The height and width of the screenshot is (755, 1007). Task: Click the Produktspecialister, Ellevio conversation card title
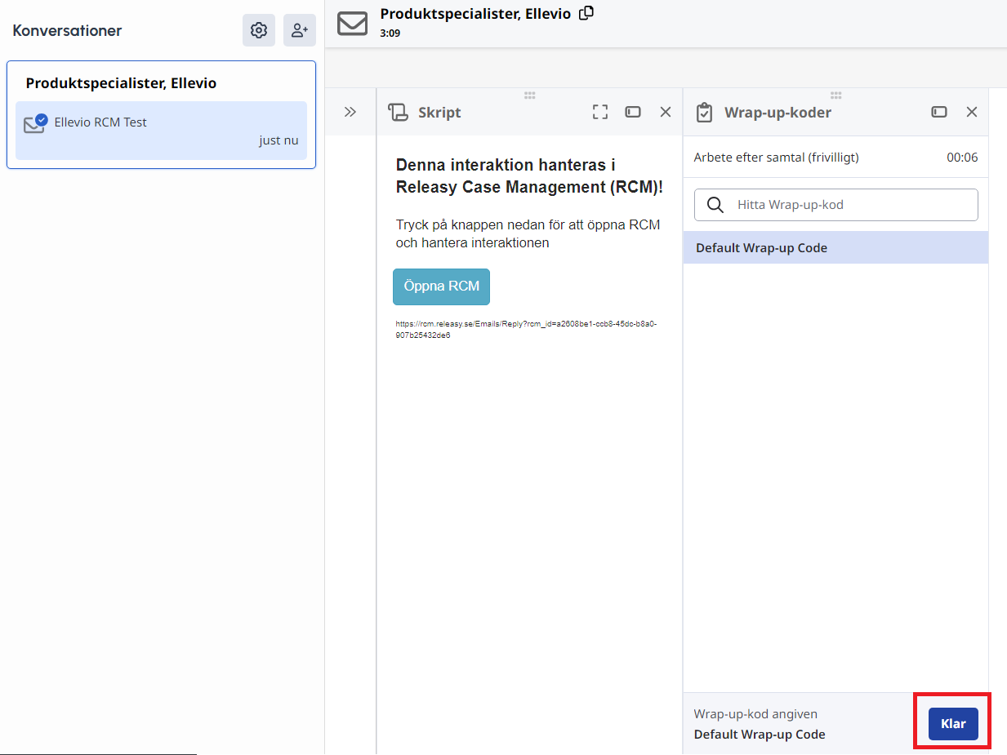[x=121, y=83]
